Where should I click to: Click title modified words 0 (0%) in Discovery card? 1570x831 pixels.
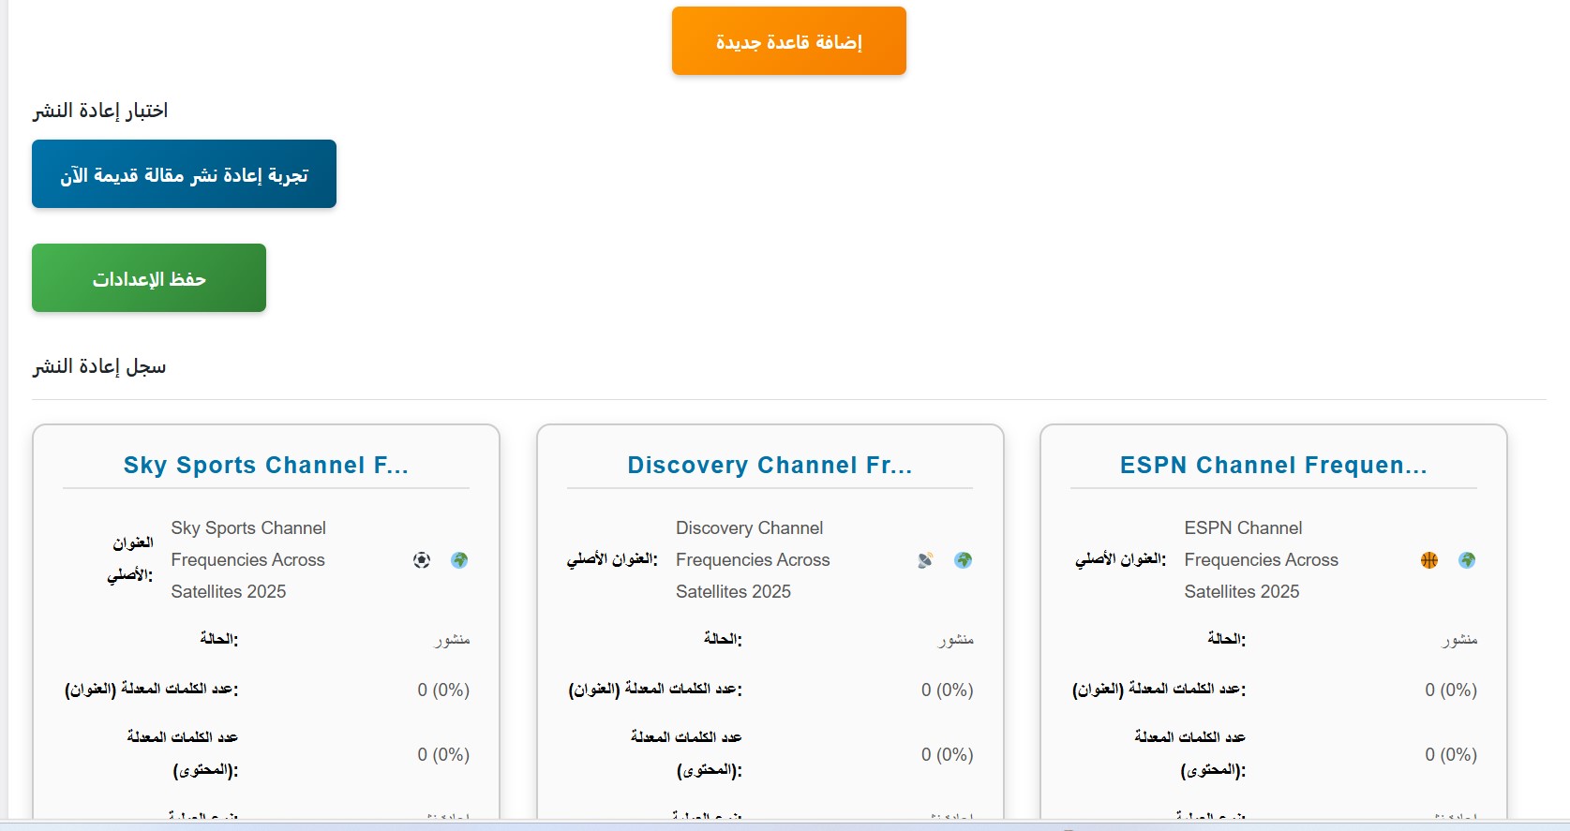pos(947,690)
